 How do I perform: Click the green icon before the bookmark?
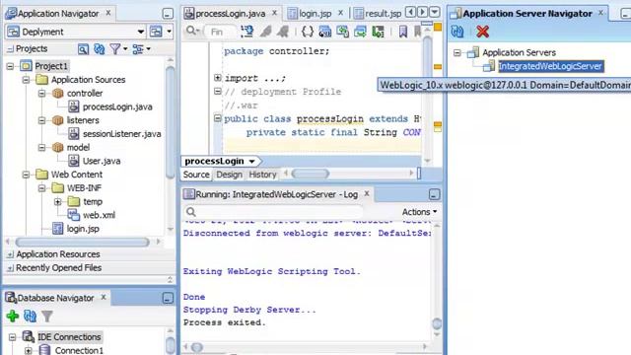coord(378,32)
